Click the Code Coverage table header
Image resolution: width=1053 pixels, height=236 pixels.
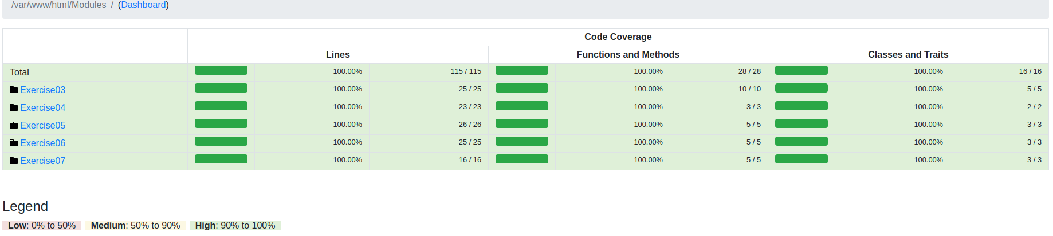[x=618, y=37]
